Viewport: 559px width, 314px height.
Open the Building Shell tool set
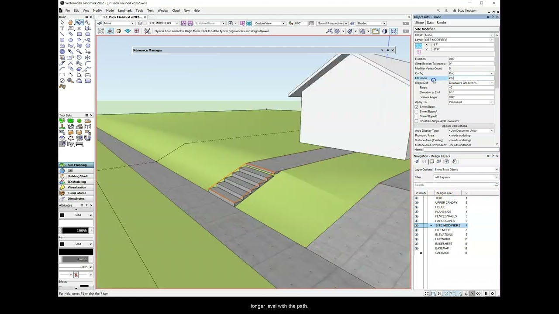click(76, 176)
